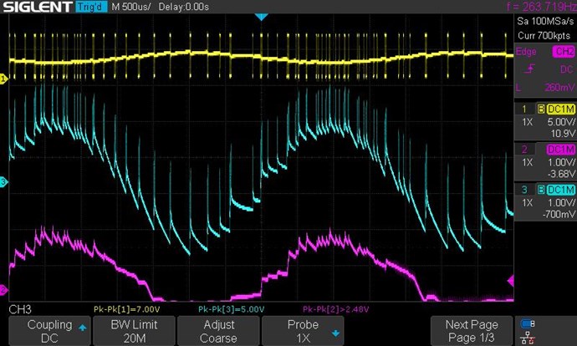This screenshot has width=577, height=346.
Task: Toggle the BW Limit 20M button
Action: [x=135, y=331]
